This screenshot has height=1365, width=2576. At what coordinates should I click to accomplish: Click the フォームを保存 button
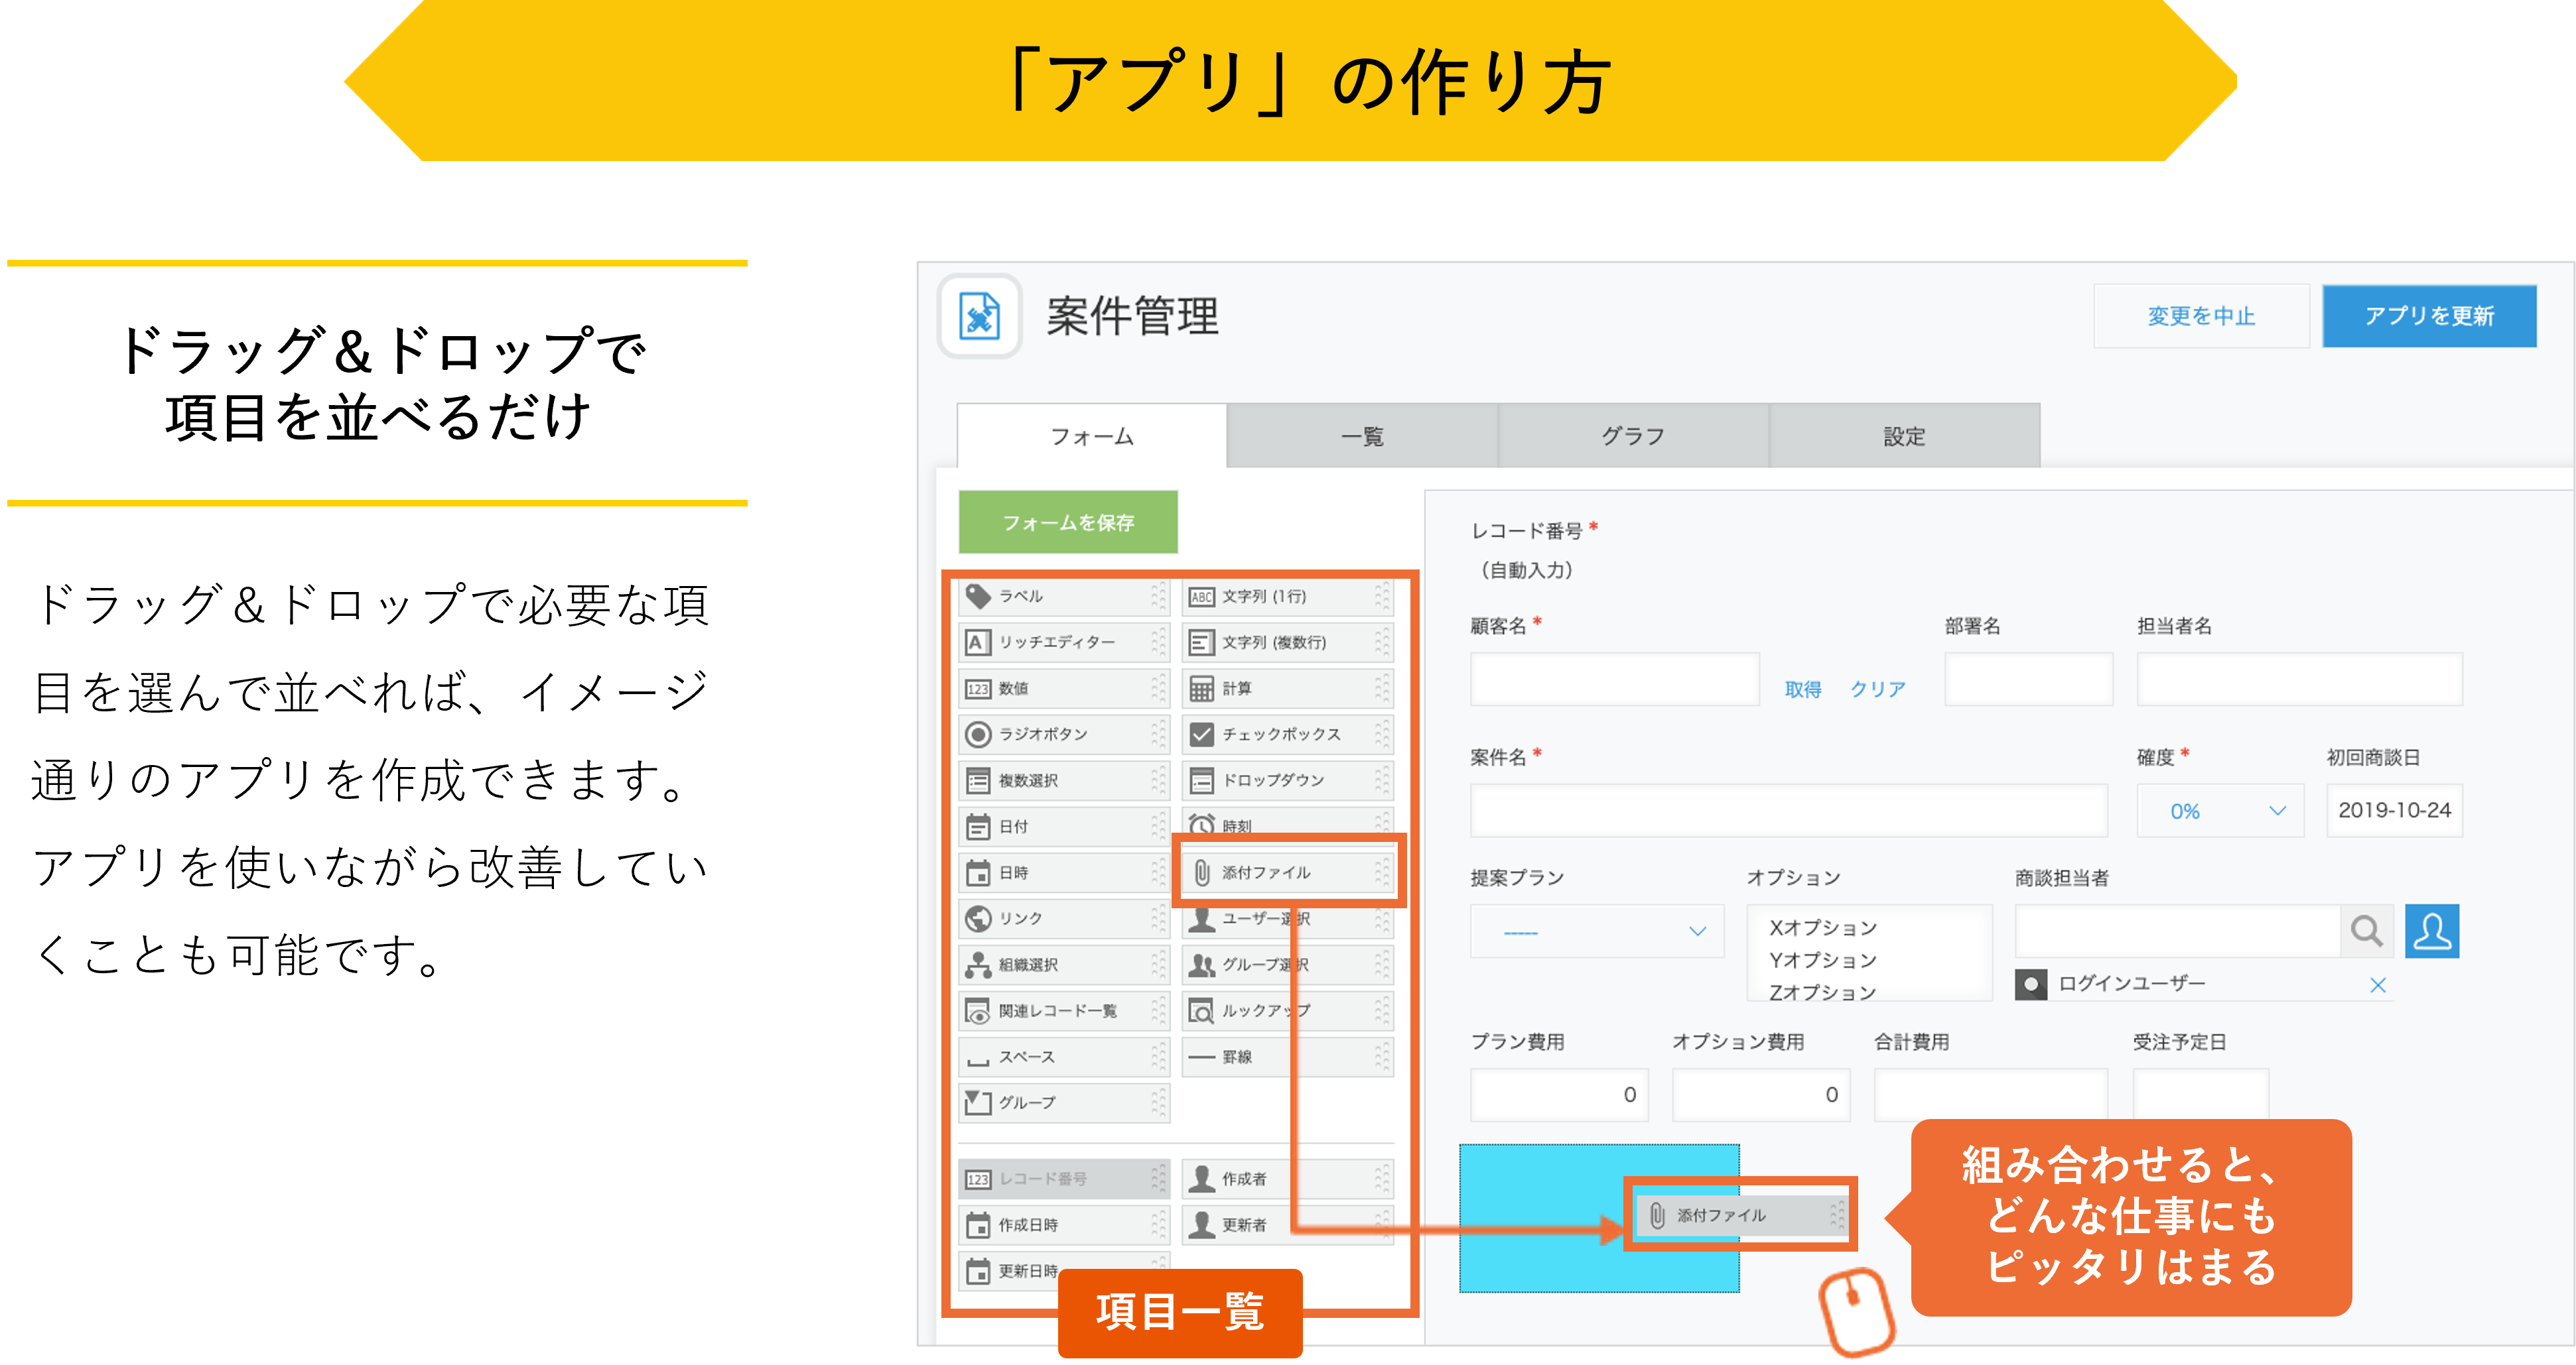pyautogui.click(x=1068, y=522)
